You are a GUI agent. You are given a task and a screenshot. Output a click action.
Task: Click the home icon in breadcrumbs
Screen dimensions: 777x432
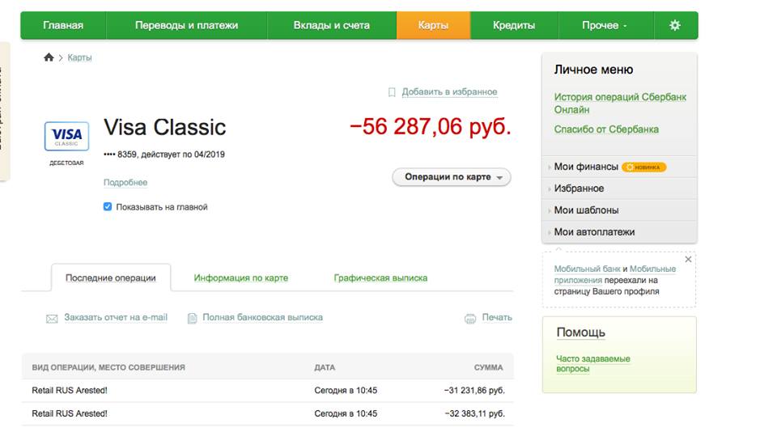(x=49, y=57)
